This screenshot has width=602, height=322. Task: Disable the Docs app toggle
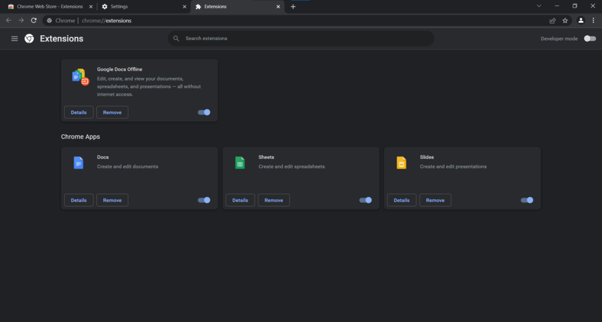point(204,200)
